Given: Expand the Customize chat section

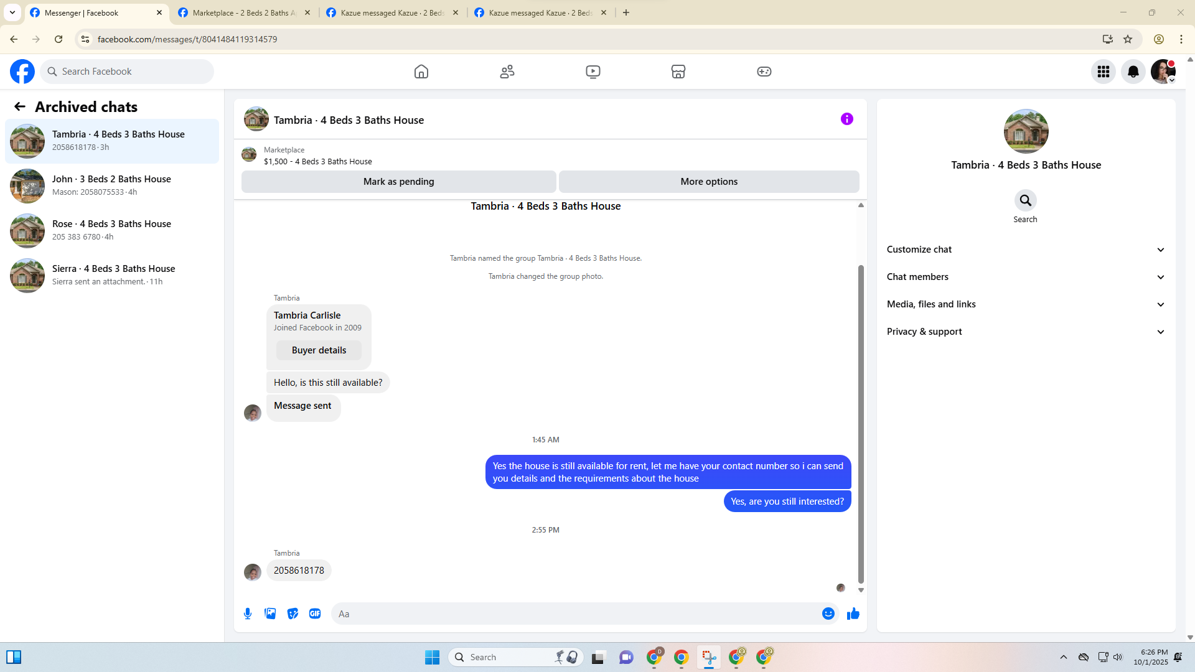Looking at the screenshot, I should click(1026, 250).
